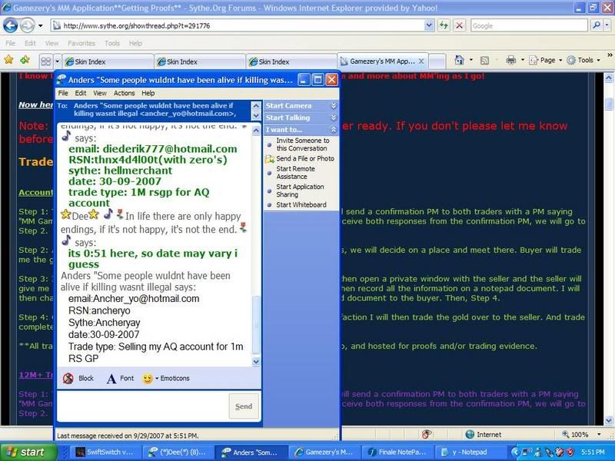
Task: Click the Stop loading red X icon
Action: coord(459,26)
